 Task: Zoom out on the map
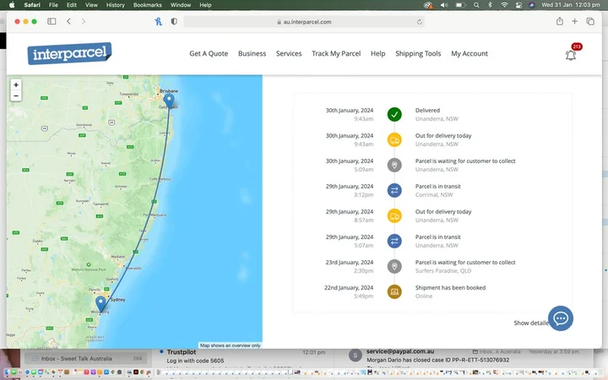[x=16, y=95]
